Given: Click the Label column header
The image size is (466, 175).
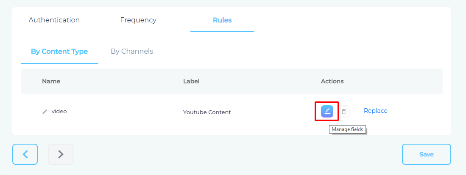Looking at the screenshot, I should tap(191, 81).
